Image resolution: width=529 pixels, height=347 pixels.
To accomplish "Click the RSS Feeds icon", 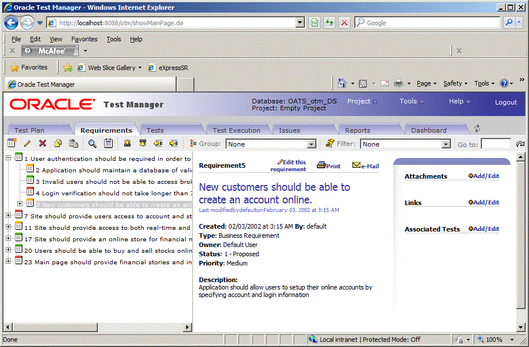I will [x=363, y=84].
